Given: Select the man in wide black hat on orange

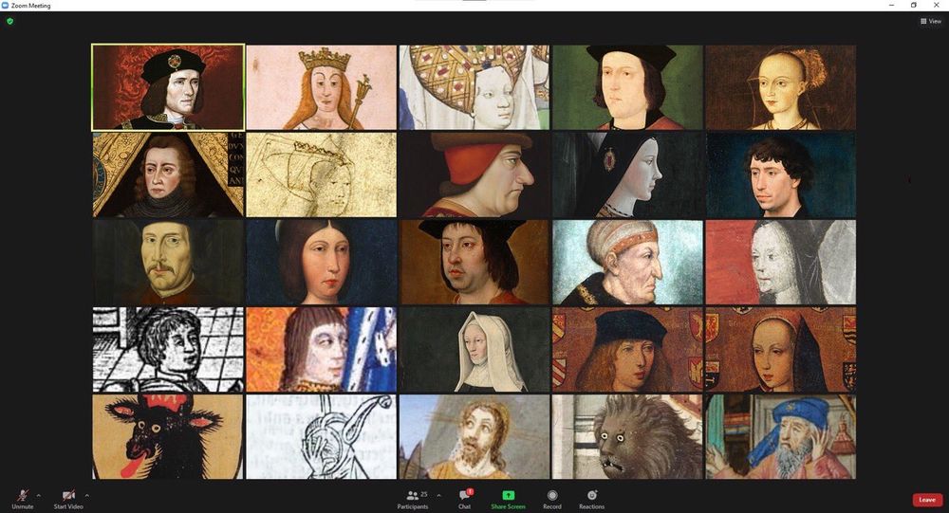Looking at the screenshot, I should pos(474,262).
